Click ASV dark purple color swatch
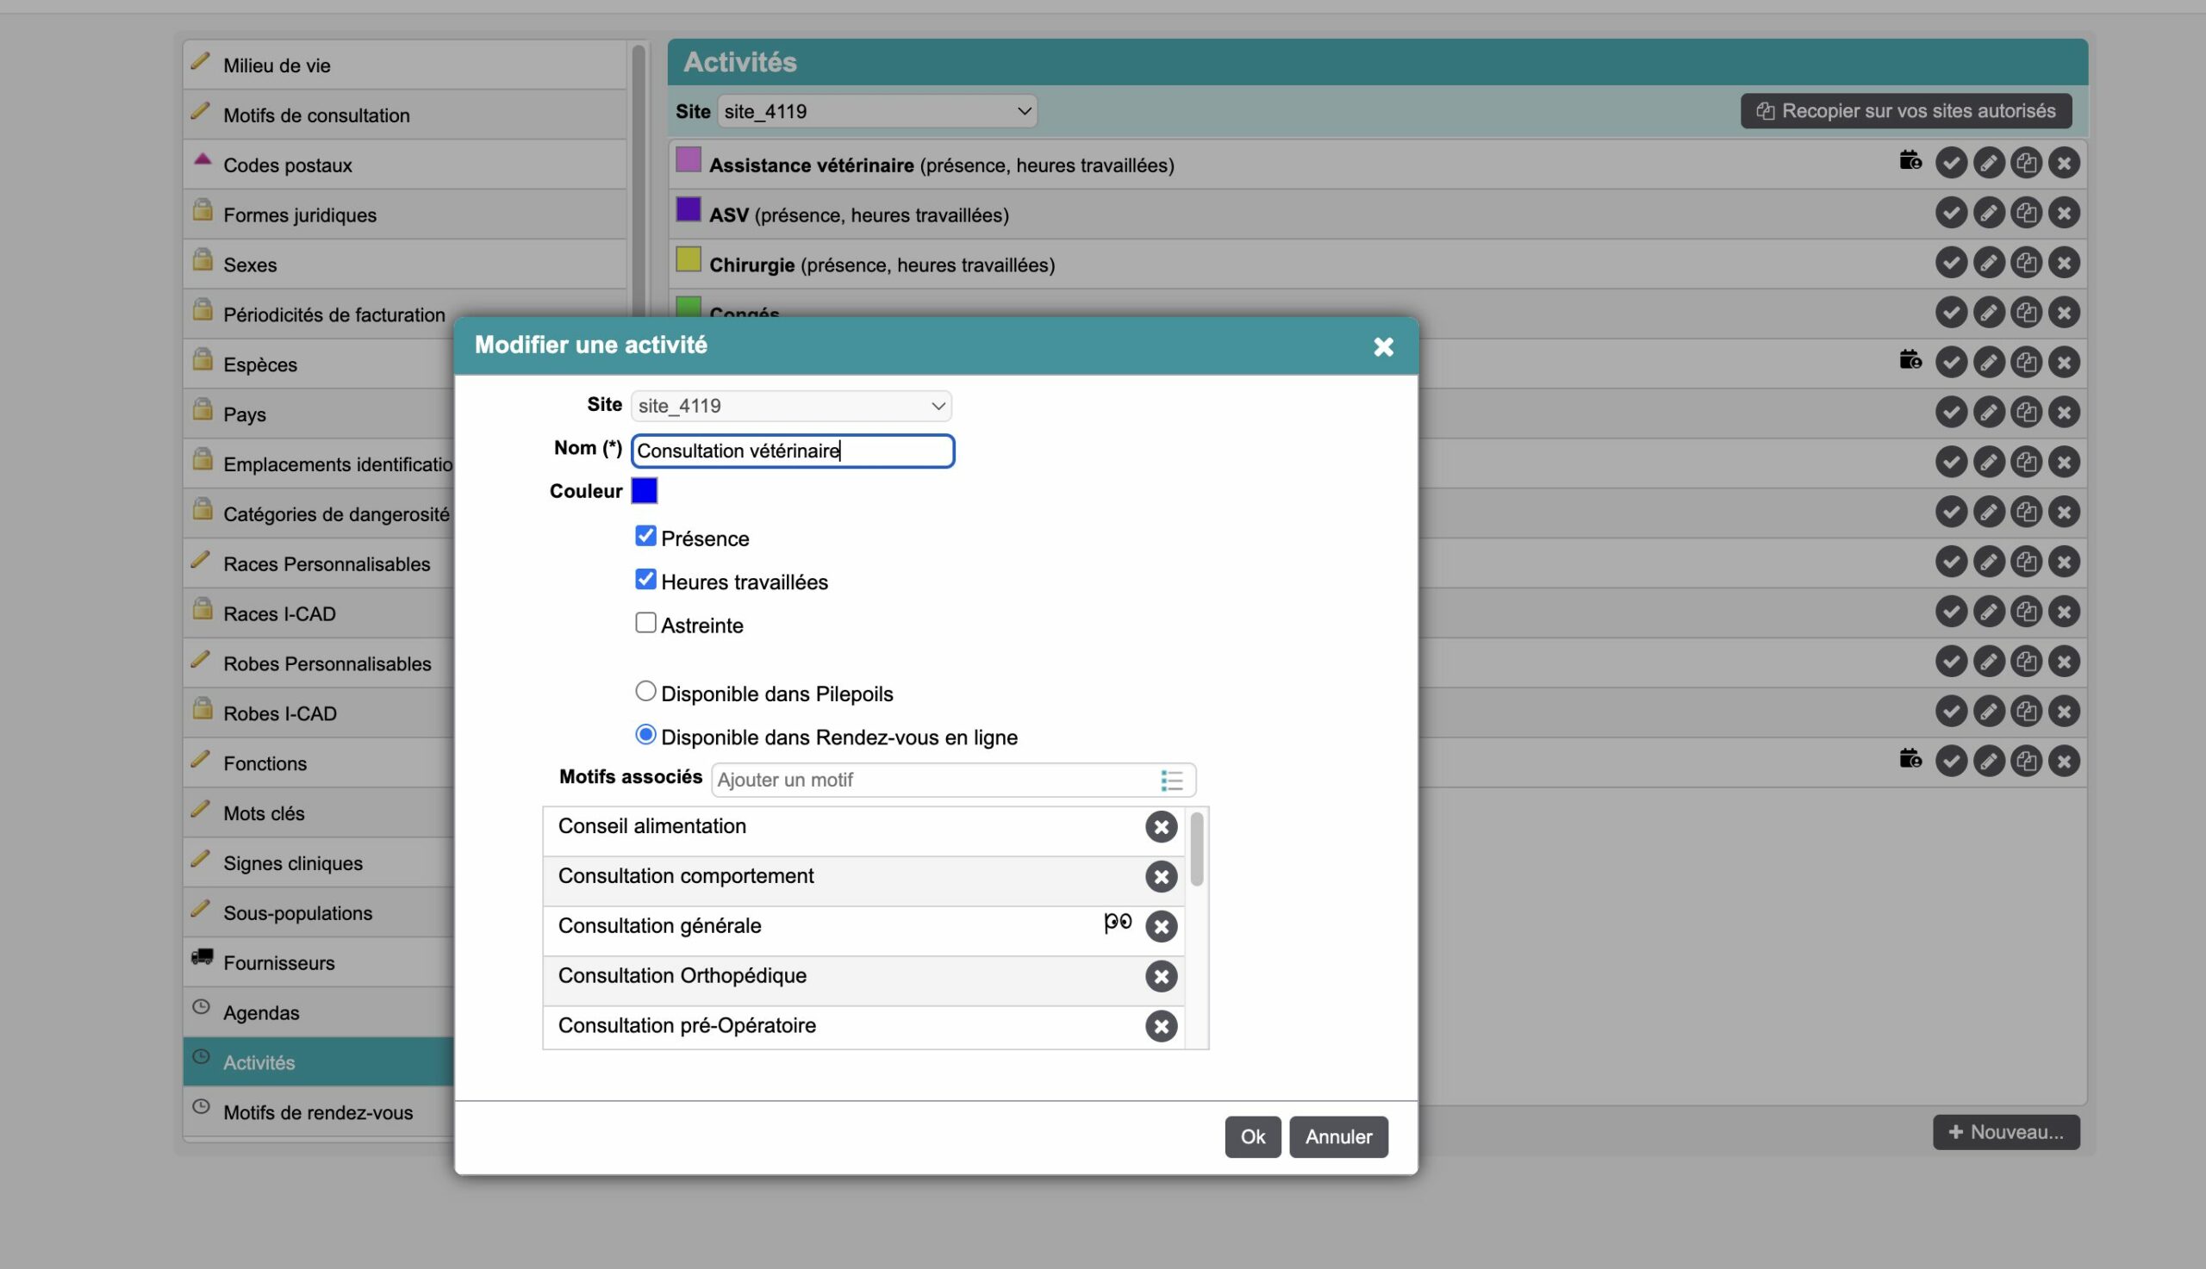Image resolution: width=2206 pixels, height=1269 pixels. pyautogui.click(x=688, y=210)
